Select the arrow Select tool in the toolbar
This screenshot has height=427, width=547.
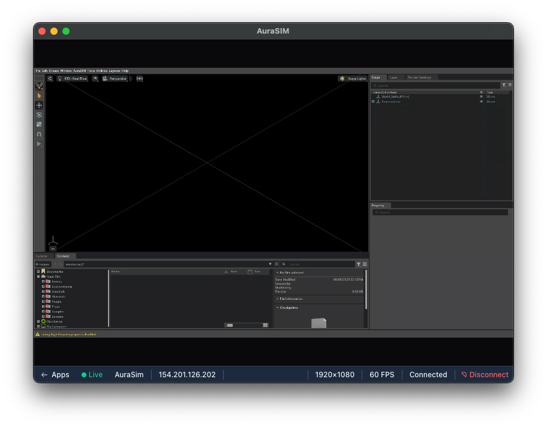tap(39, 95)
